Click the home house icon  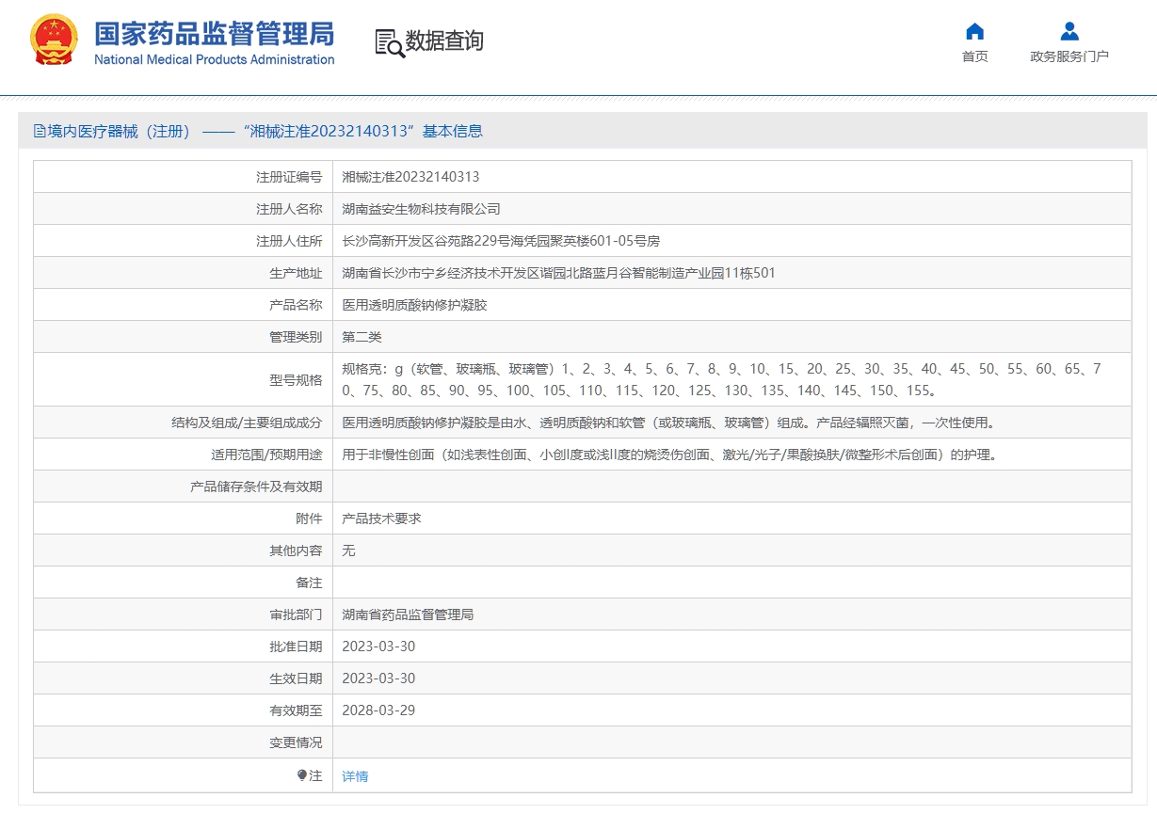coord(974,31)
